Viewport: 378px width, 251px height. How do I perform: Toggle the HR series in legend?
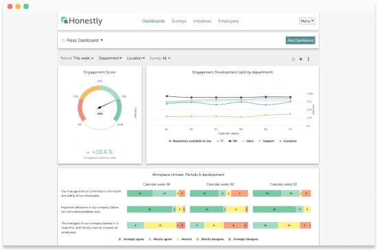coord(232,141)
